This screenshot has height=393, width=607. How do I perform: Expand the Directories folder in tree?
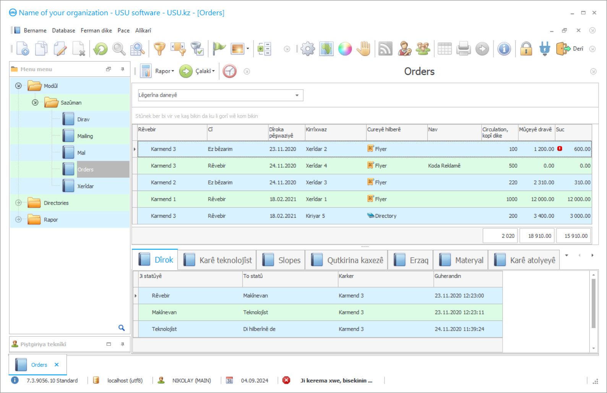18,203
